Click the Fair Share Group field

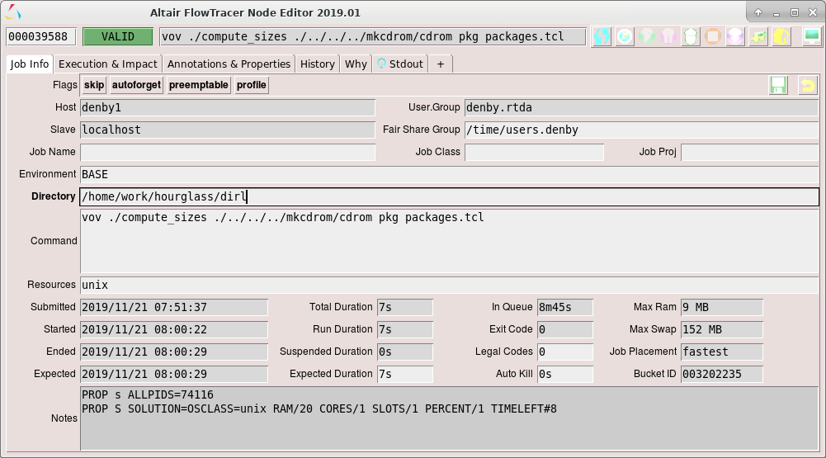[641, 130]
